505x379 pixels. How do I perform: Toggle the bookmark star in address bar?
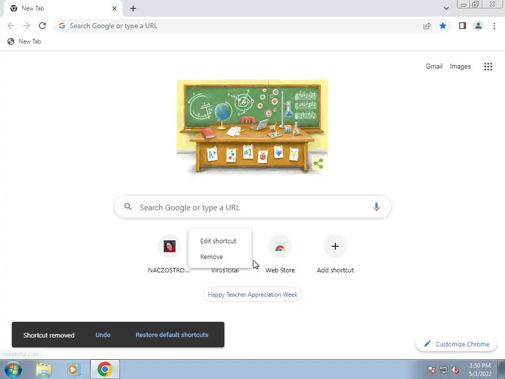[x=443, y=26]
